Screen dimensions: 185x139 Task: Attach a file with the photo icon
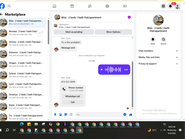pos(60,114)
